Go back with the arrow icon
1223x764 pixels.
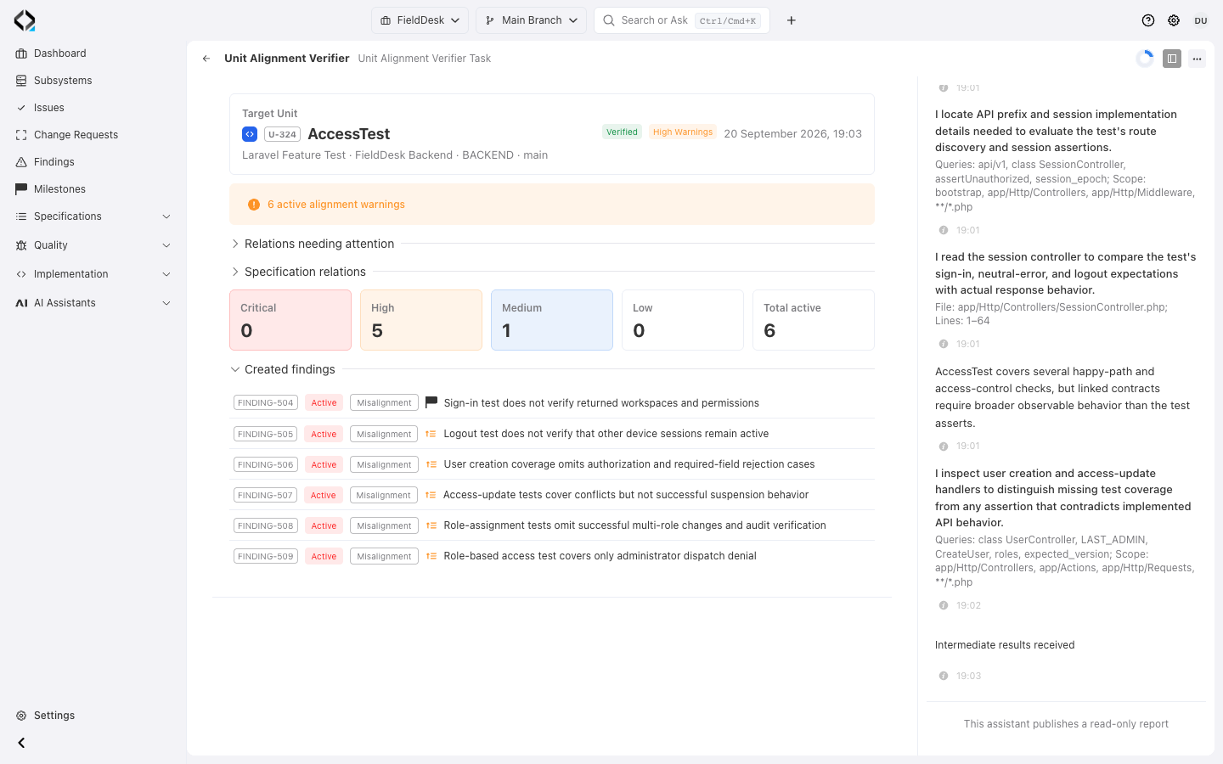click(x=206, y=59)
